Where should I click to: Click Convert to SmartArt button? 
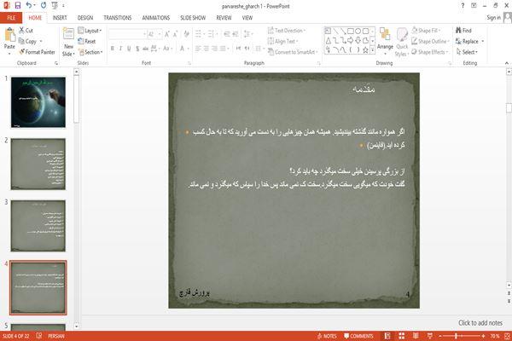tap(293, 52)
